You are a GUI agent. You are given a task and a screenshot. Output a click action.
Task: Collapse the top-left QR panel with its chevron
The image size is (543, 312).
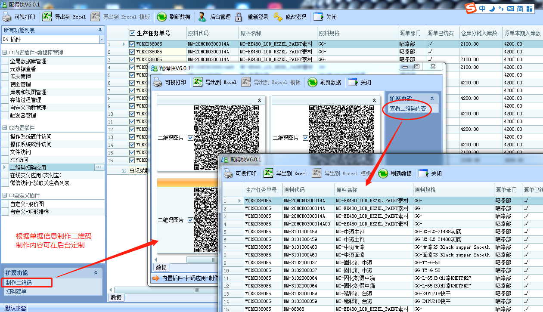coord(260,100)
